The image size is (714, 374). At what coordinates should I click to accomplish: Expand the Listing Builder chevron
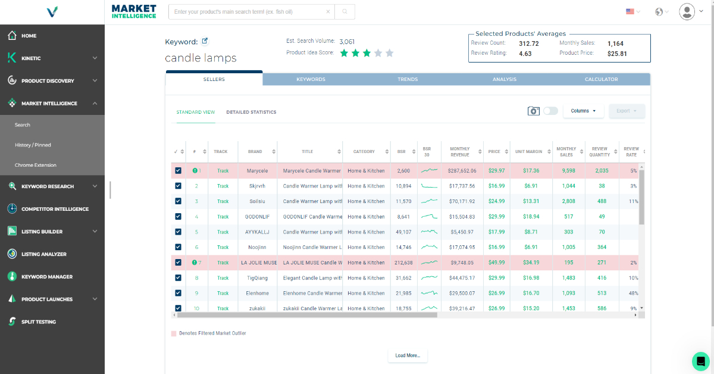pyautogui.click(x=95, y=232)
